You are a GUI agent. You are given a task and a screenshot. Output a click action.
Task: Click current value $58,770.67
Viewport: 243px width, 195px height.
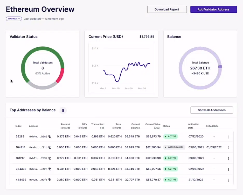coord(153,180)
